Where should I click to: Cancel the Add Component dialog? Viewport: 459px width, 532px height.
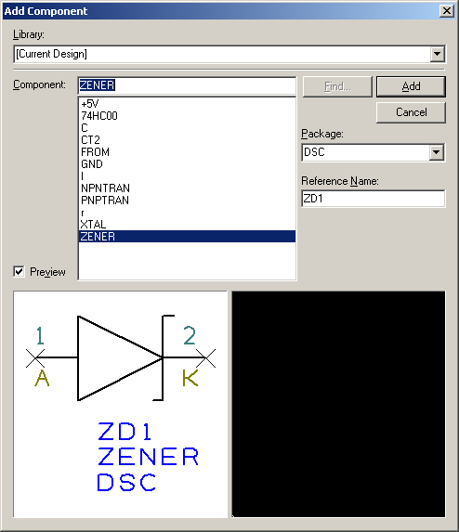click(x=411, y=112)
